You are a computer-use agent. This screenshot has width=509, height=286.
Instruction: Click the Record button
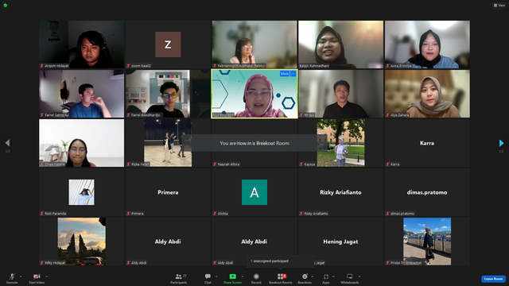point(256,278)
